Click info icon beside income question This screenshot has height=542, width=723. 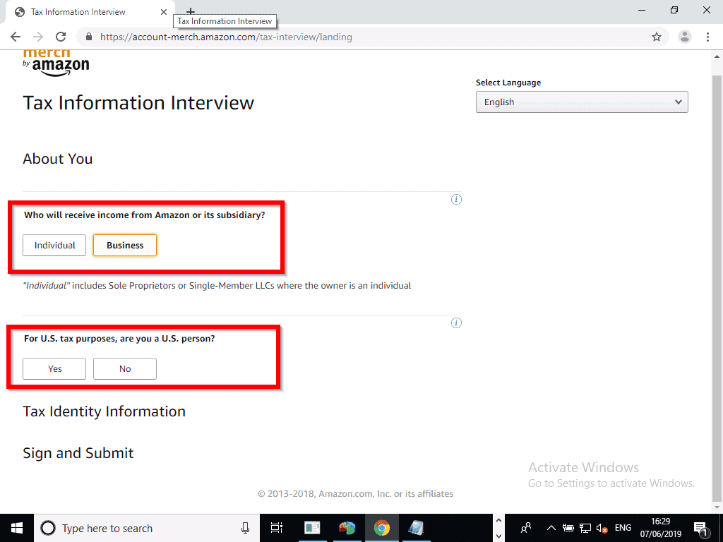click(x=456, y=200)
